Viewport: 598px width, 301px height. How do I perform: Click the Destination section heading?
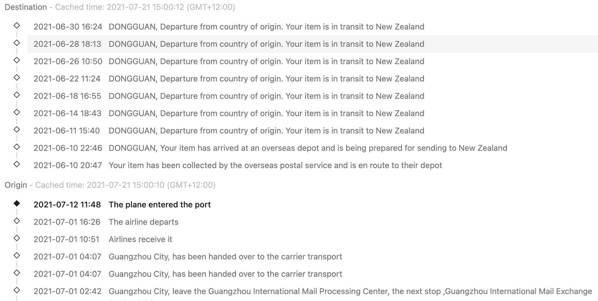tap(26, 7)
